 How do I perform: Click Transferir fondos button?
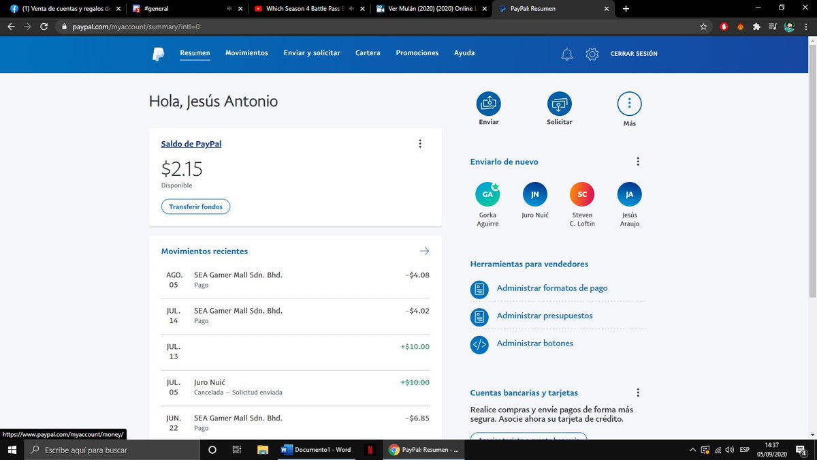click(x=195, y=206)
